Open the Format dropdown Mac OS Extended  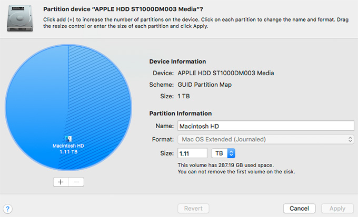click(x=266, y=139)
